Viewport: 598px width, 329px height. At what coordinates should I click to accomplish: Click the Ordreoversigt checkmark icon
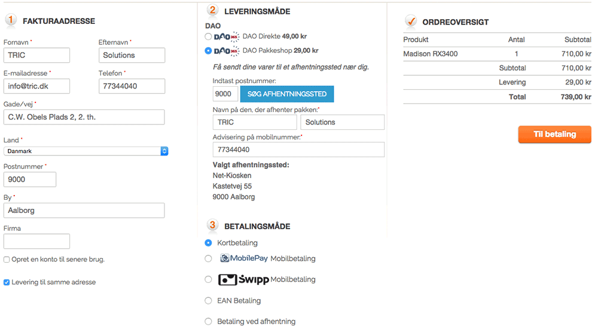pyautogui.click(x=411, y=22)
